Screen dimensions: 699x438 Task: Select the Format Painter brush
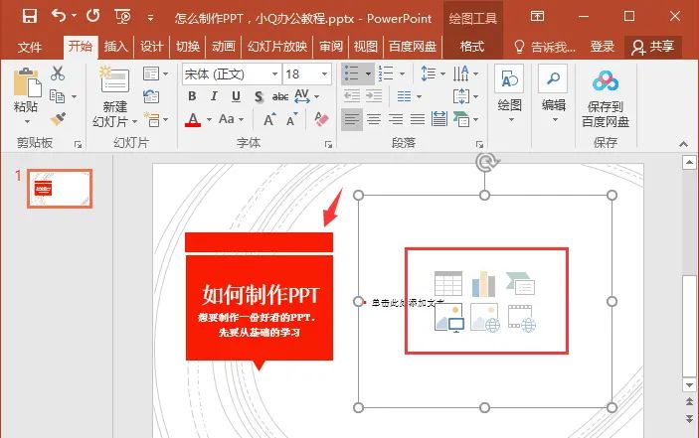point(58,119)
